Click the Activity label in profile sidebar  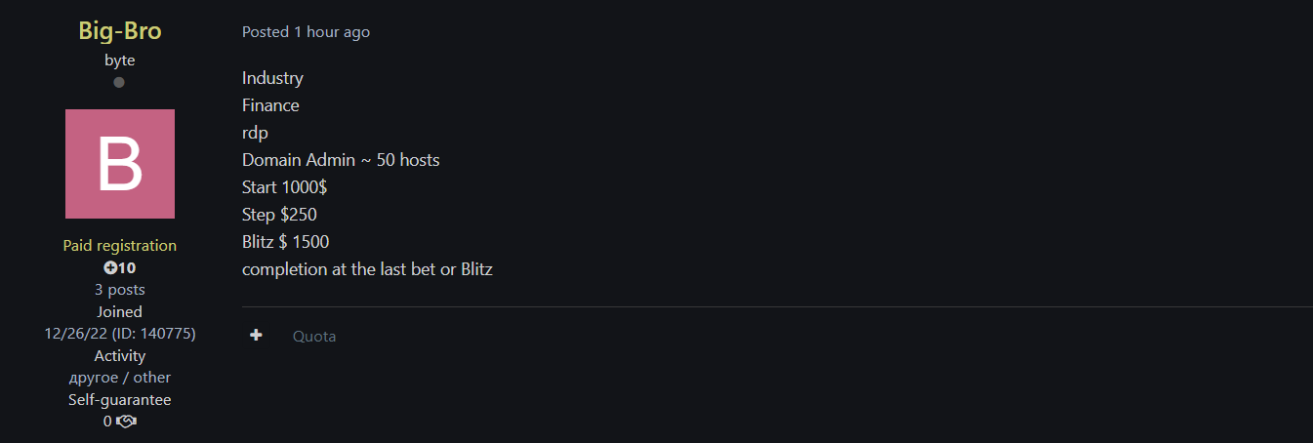tap(120, 355)
